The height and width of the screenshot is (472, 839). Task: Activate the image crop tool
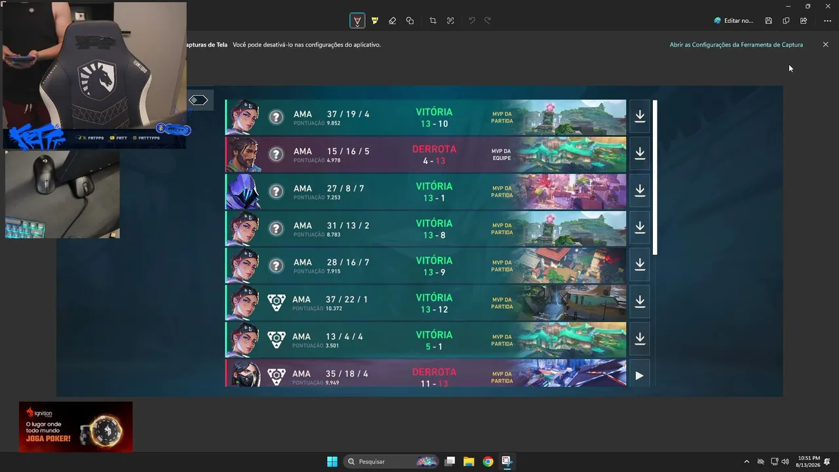click(433, 21)
